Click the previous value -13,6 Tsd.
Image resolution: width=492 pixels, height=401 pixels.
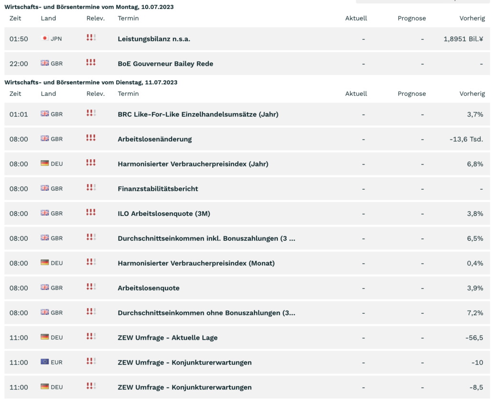(x=466, y=139)
